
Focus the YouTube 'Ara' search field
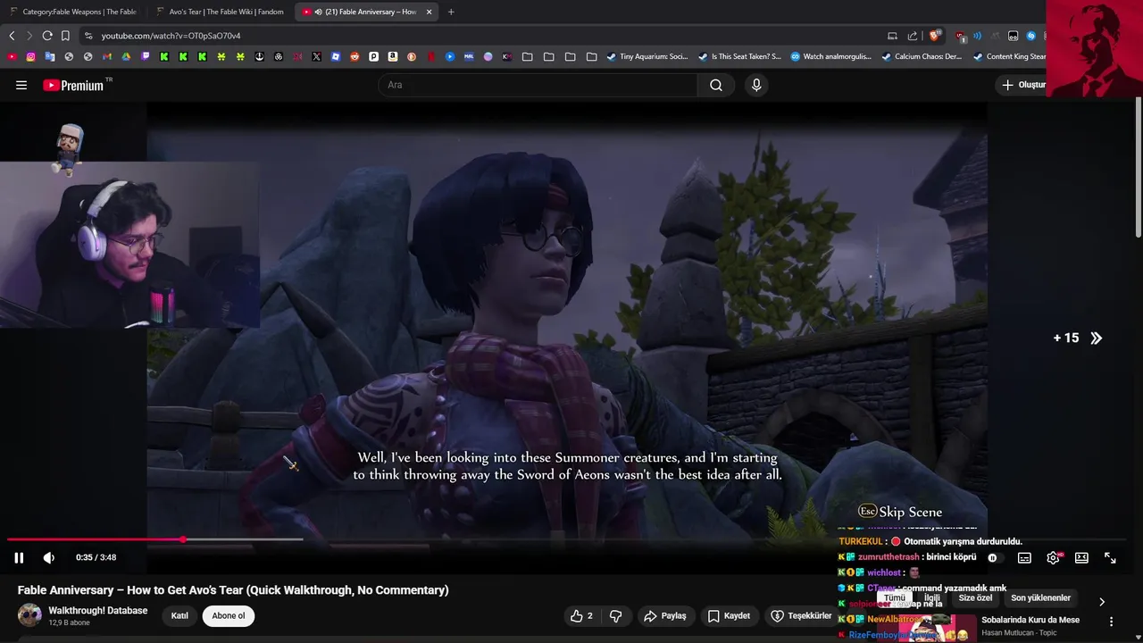click(538, 85)
